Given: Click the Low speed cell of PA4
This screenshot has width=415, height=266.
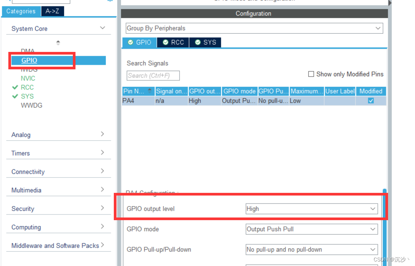Looking at the screenshot, I should pos(307,101).
